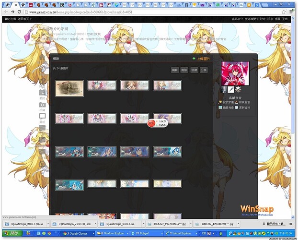Image resolution: width=298 pixels, height=240 pixels.
Task: Open the 返回首頁 dropdown in the black header
Action: (25, 19)
